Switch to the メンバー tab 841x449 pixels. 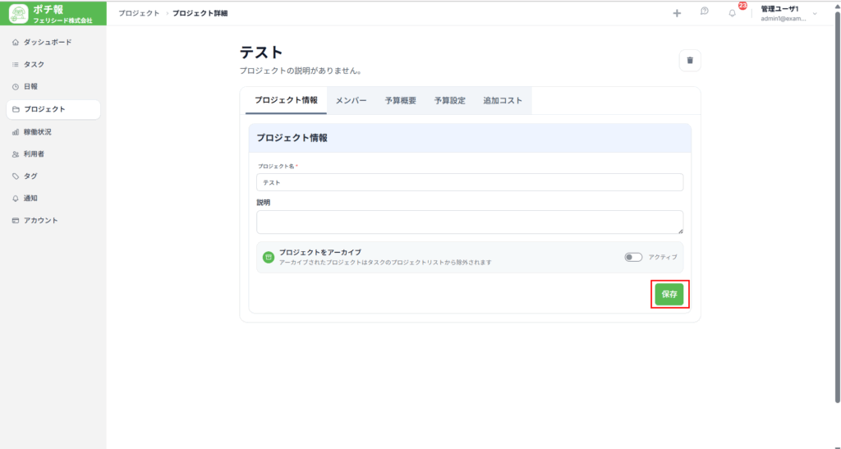pyautogui.click(x=352, y=100)
